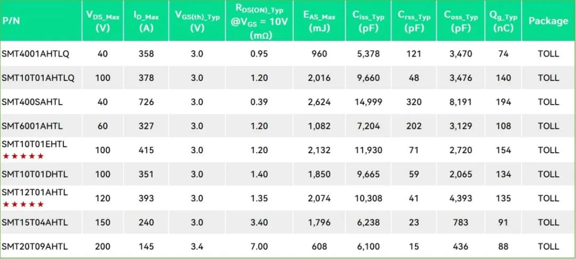This screenshot has width=576, height=259.
Task: Click the SMT20T09AHTL part number
Action: pos(35,246)
